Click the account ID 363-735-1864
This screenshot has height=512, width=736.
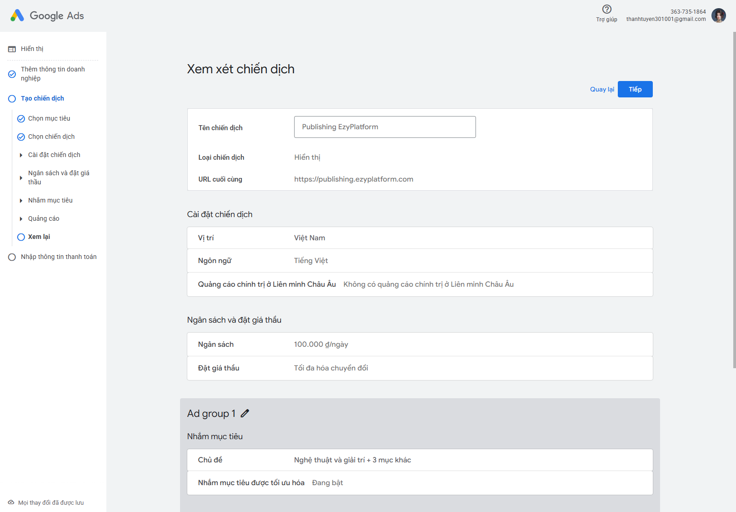coord(688,12)
